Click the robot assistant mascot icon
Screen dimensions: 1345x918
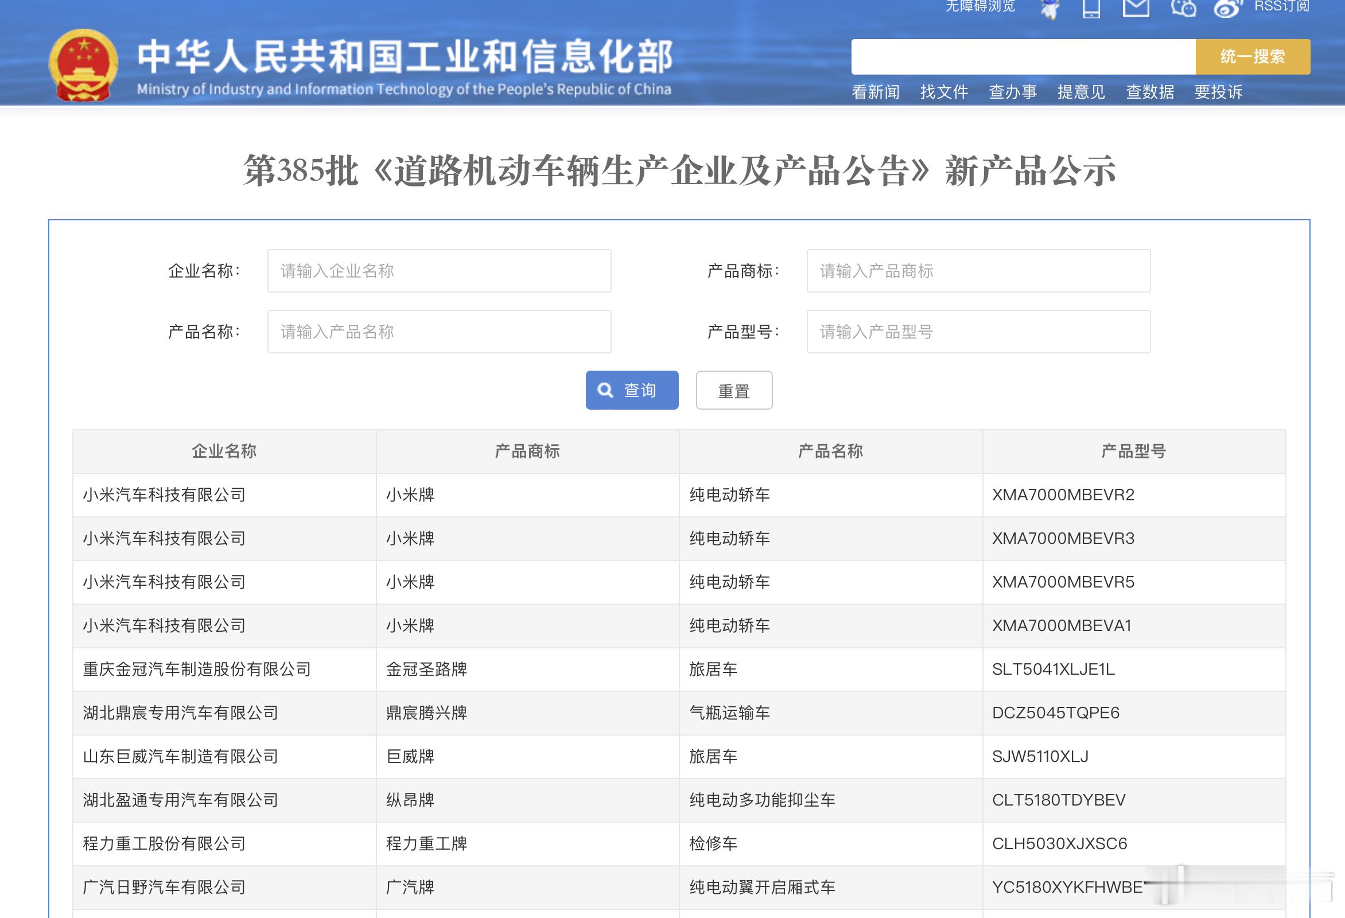pos(1050,8)
